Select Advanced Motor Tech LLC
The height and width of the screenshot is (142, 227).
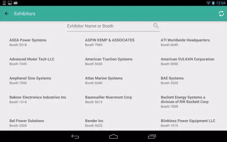click(32, 61)
